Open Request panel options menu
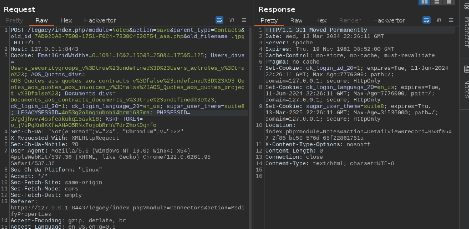The width and height of the screenshot is (469, 229). pos(244,20)
